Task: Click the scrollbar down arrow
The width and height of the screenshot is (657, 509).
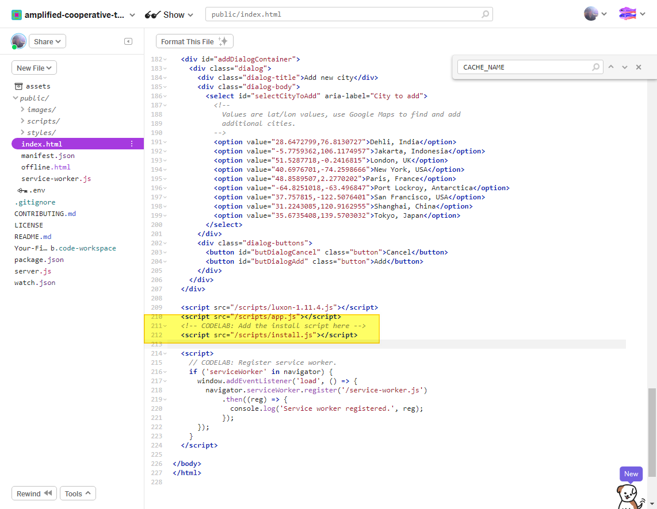Action: (x=652, y=504)
